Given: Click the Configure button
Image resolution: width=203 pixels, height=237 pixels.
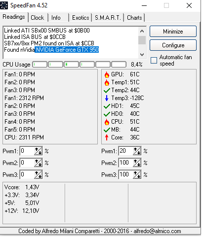Looking at the screenshot, I should (x=173, y=45).
